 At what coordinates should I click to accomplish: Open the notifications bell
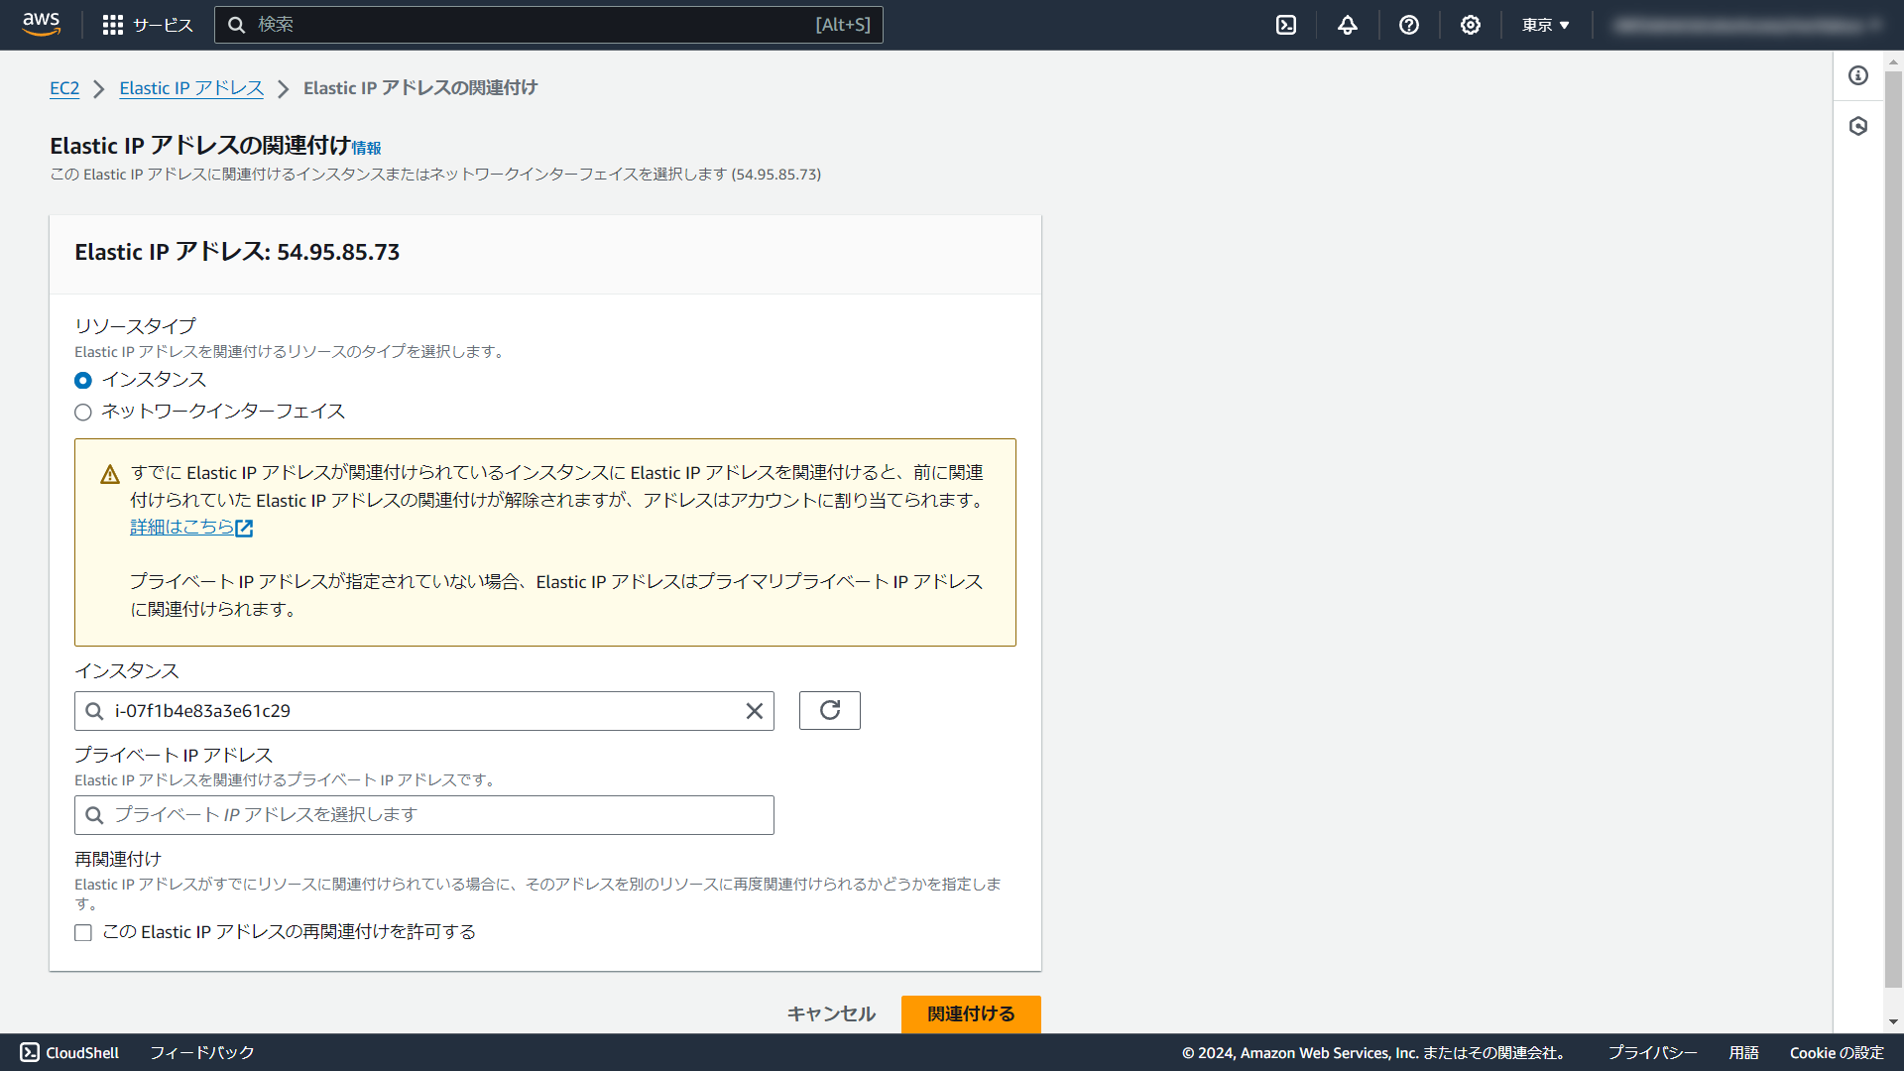pyautogui.click(x=1347, y=25)
